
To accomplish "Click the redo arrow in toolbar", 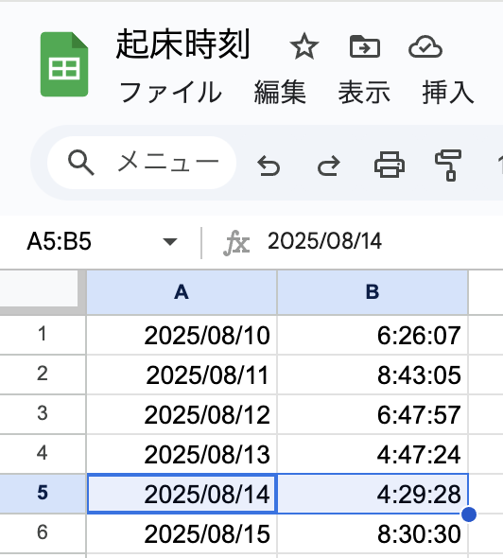I will [x=328, y=166].
